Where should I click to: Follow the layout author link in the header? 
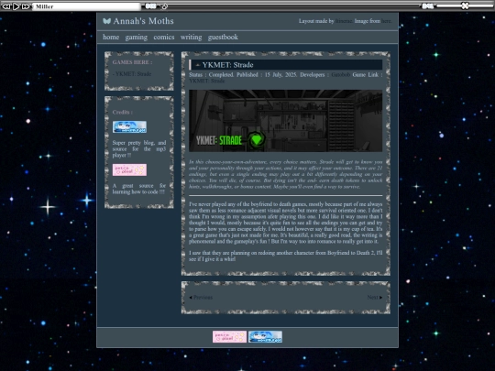(x=344, y=21)
